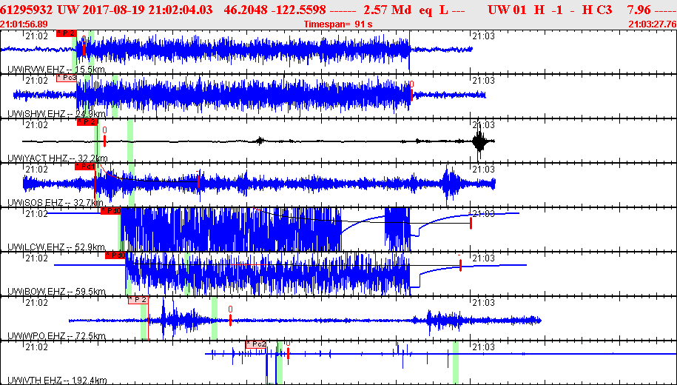This screenshot has width=677, height=385.
Task: Select the P 2 pick flag on WPO trace
Action: [x=138, y=300]
